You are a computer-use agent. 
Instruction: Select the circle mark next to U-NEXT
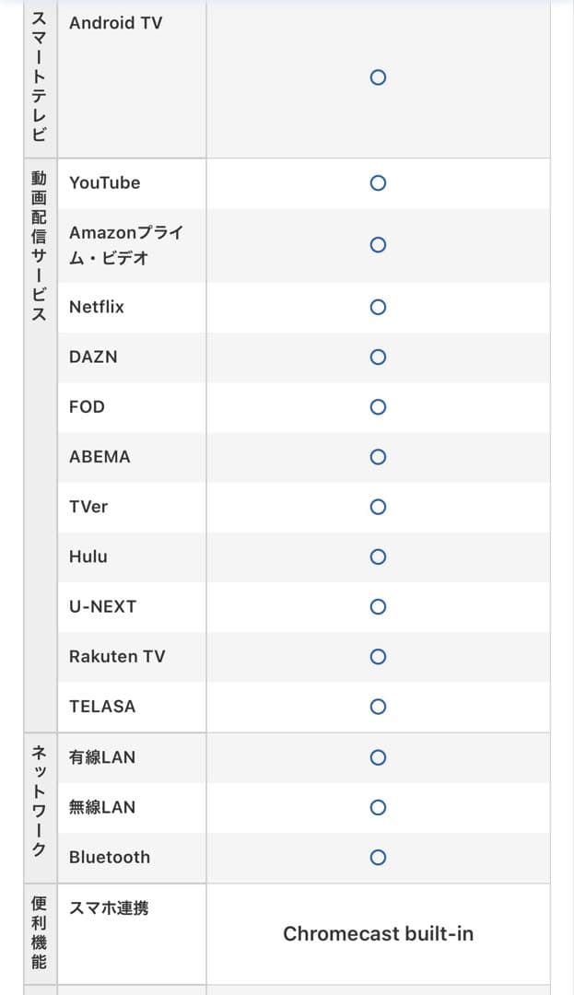click(x=378, y=606)
